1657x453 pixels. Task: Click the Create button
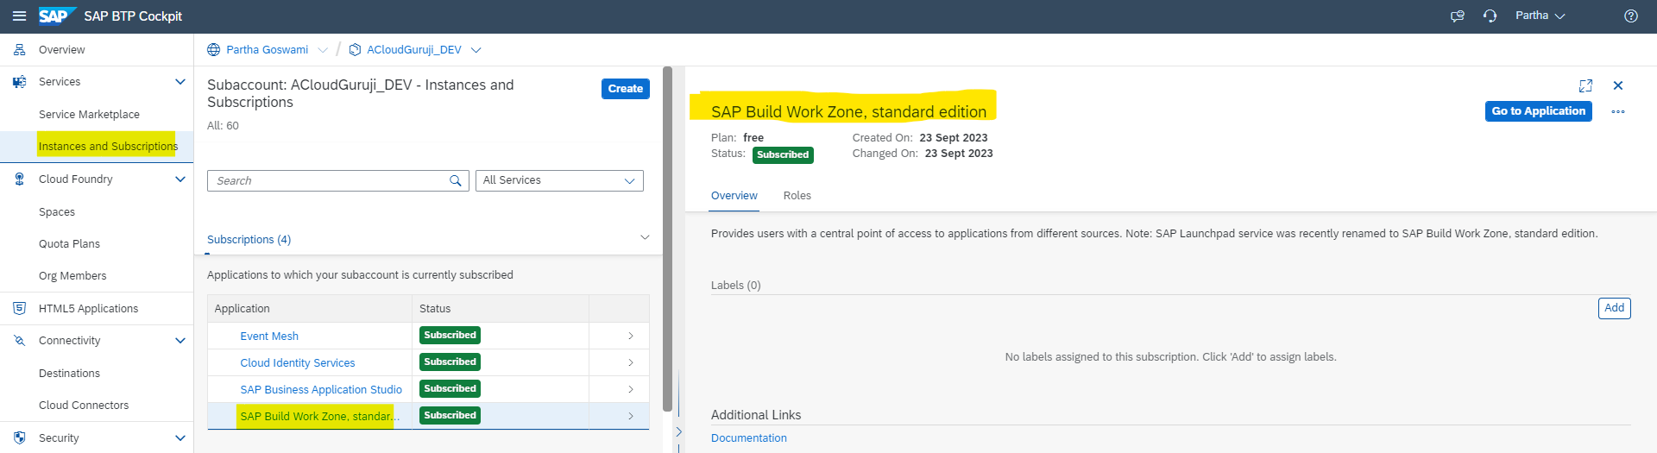point(625,89)
